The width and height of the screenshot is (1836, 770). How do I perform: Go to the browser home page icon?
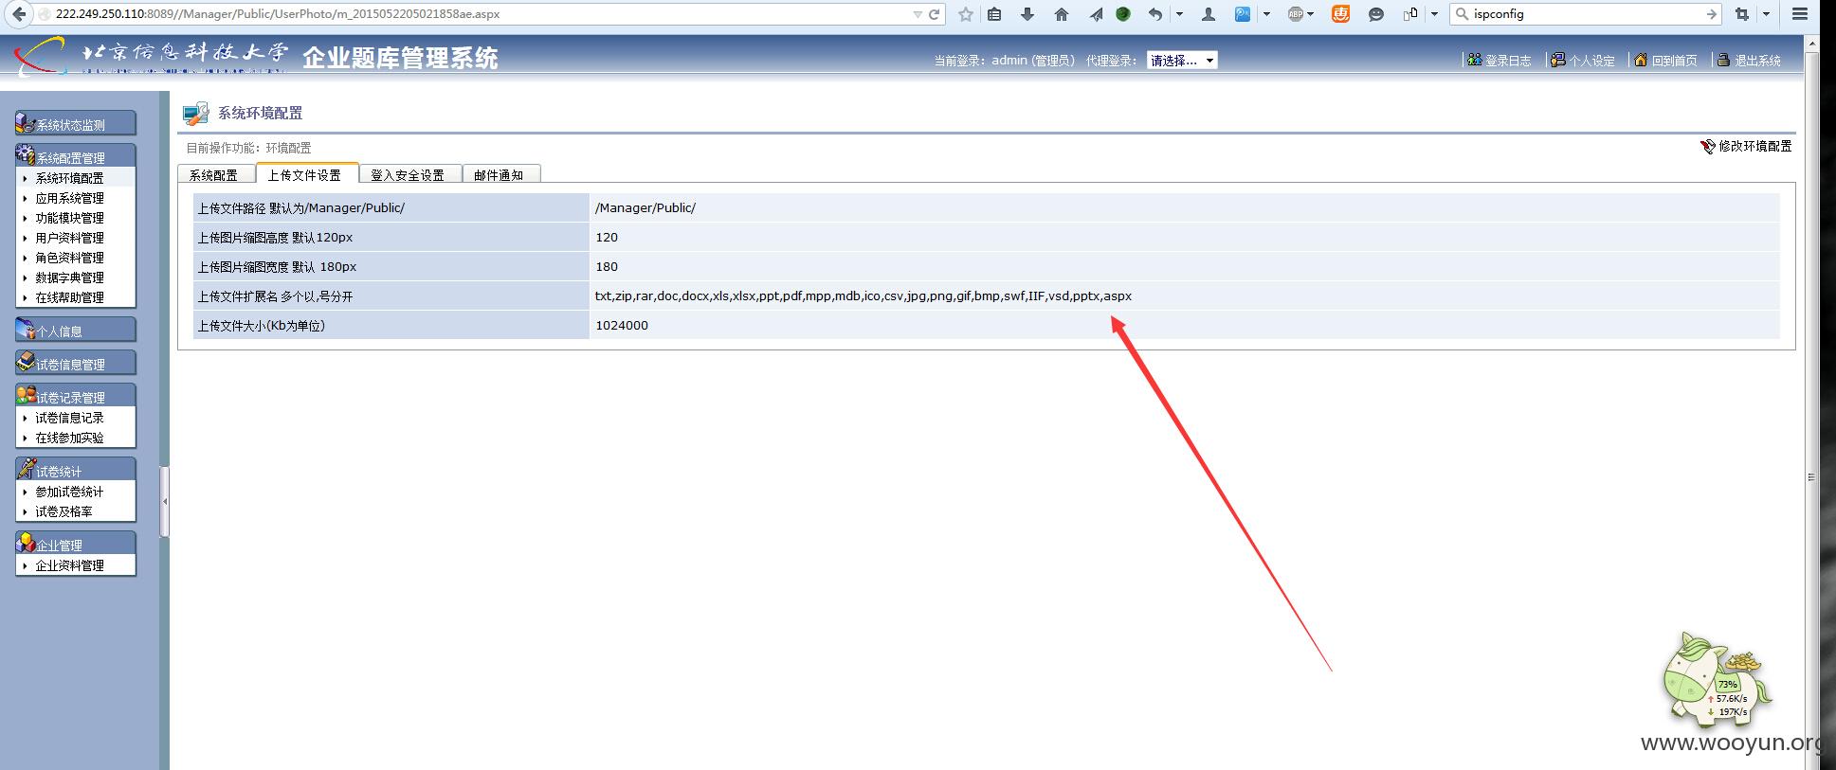[1062, 14]
